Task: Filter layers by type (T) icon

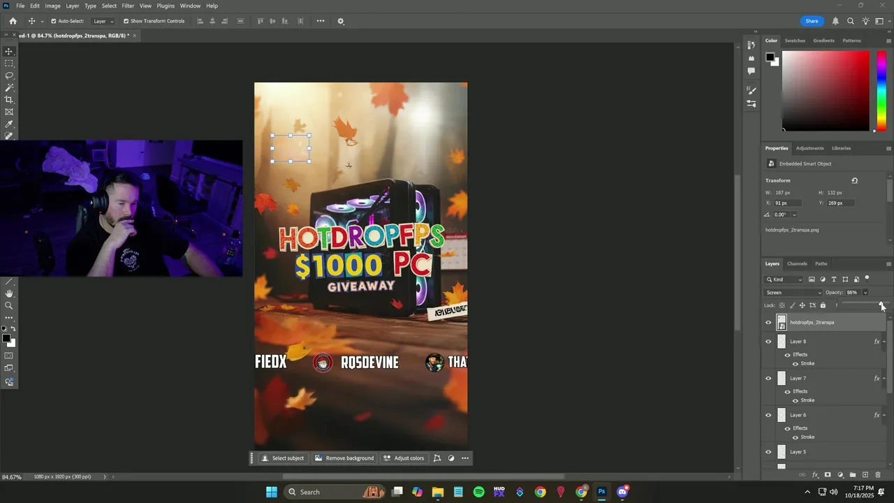Action: [x=834, y=279]
